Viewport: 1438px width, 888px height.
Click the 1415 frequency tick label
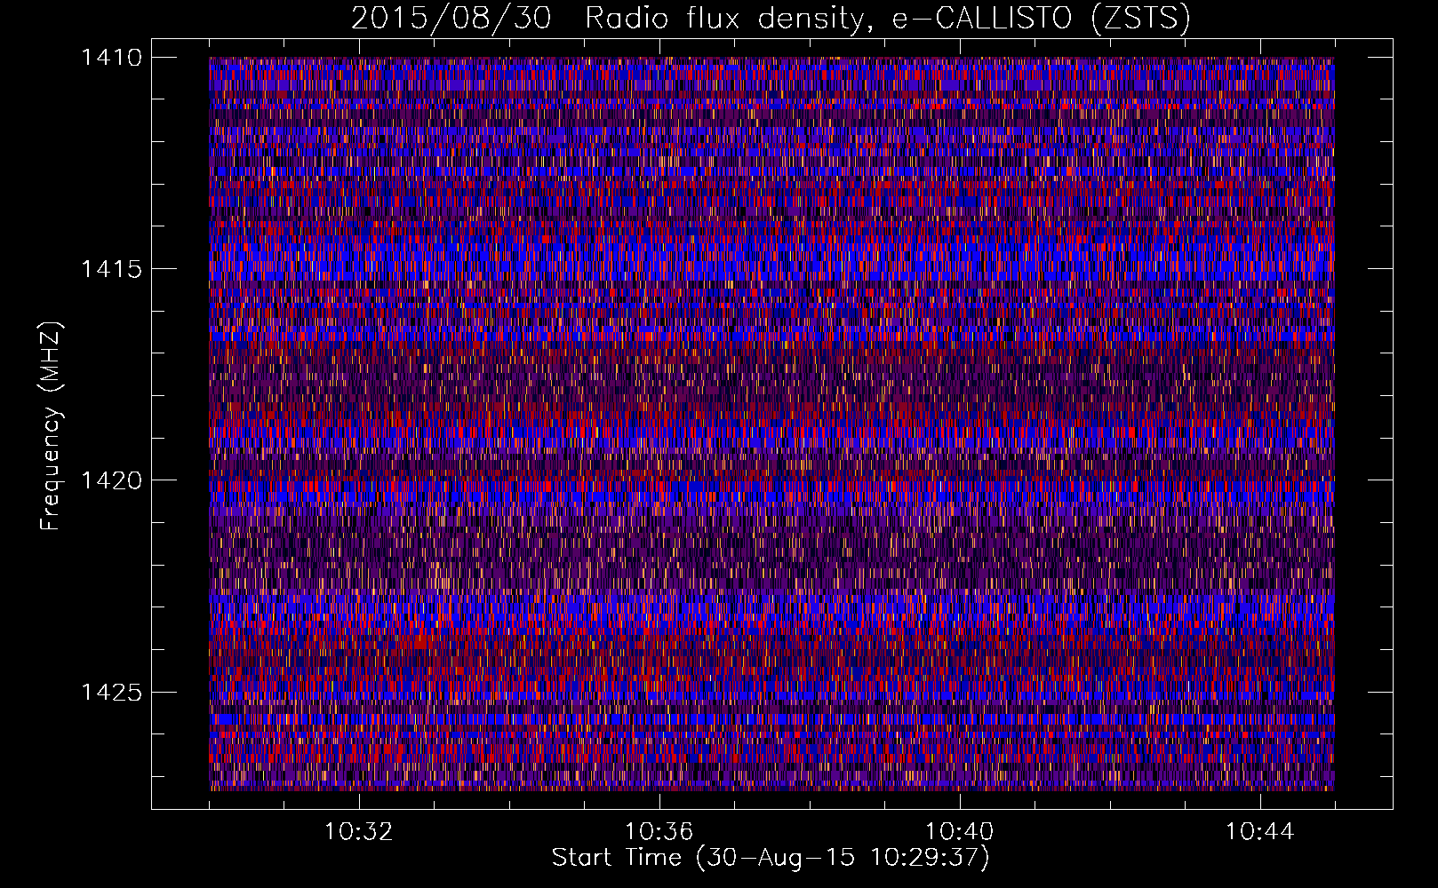coord(111,269)
